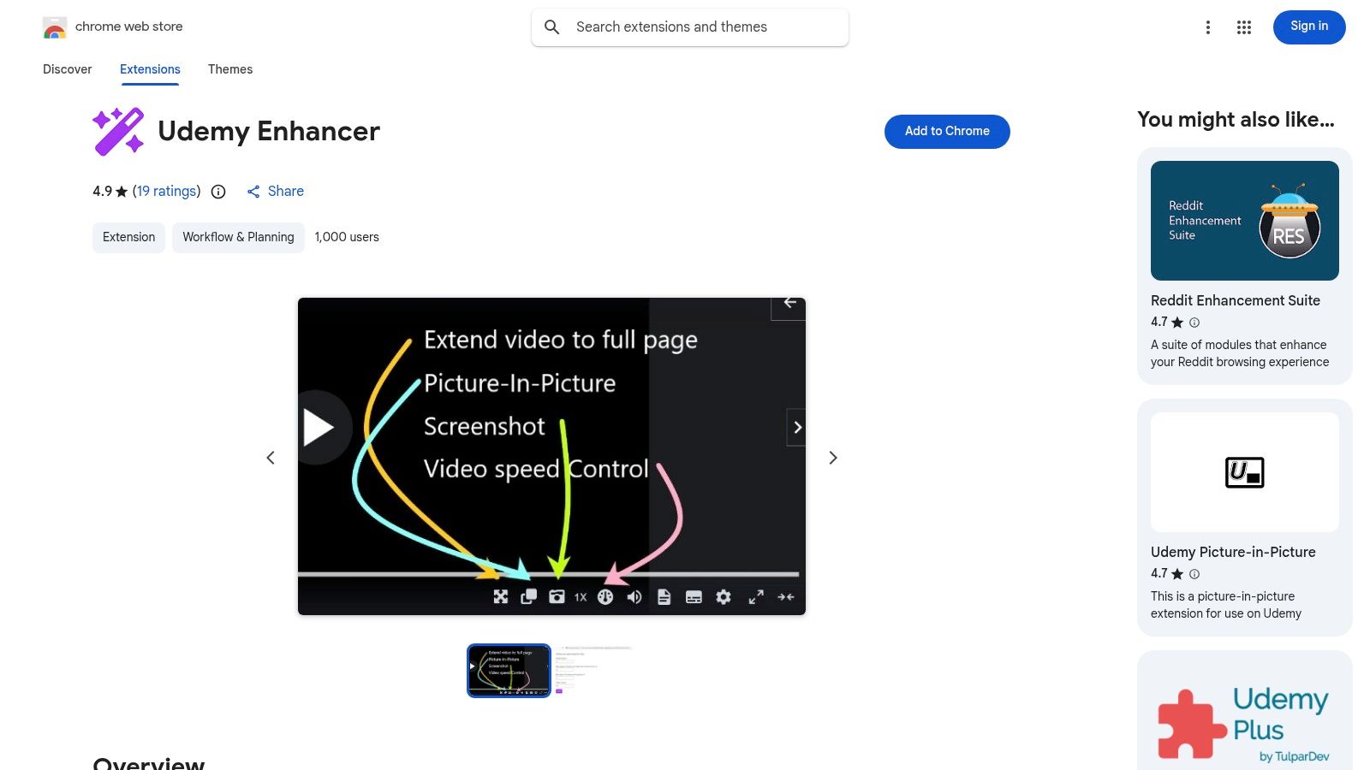The width and height of the screenshot is (1370, 770).
Task: Open the video speed control dial icon
Action: tap(606, 596)
